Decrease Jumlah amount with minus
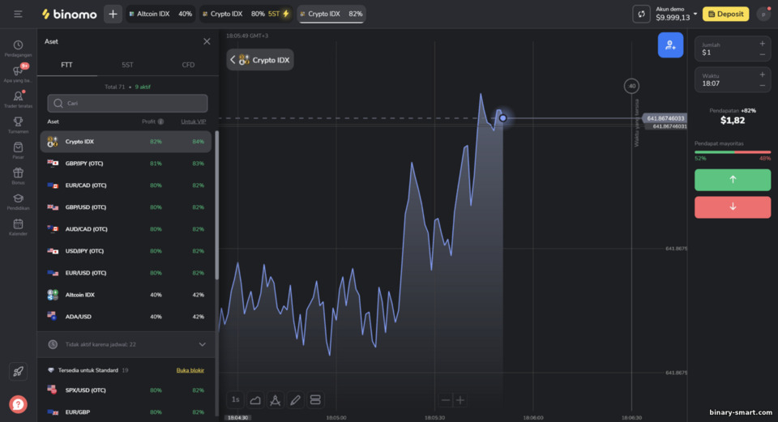This screenshot has height=422, width=778. pyautogui.click(x=762, y=54)
